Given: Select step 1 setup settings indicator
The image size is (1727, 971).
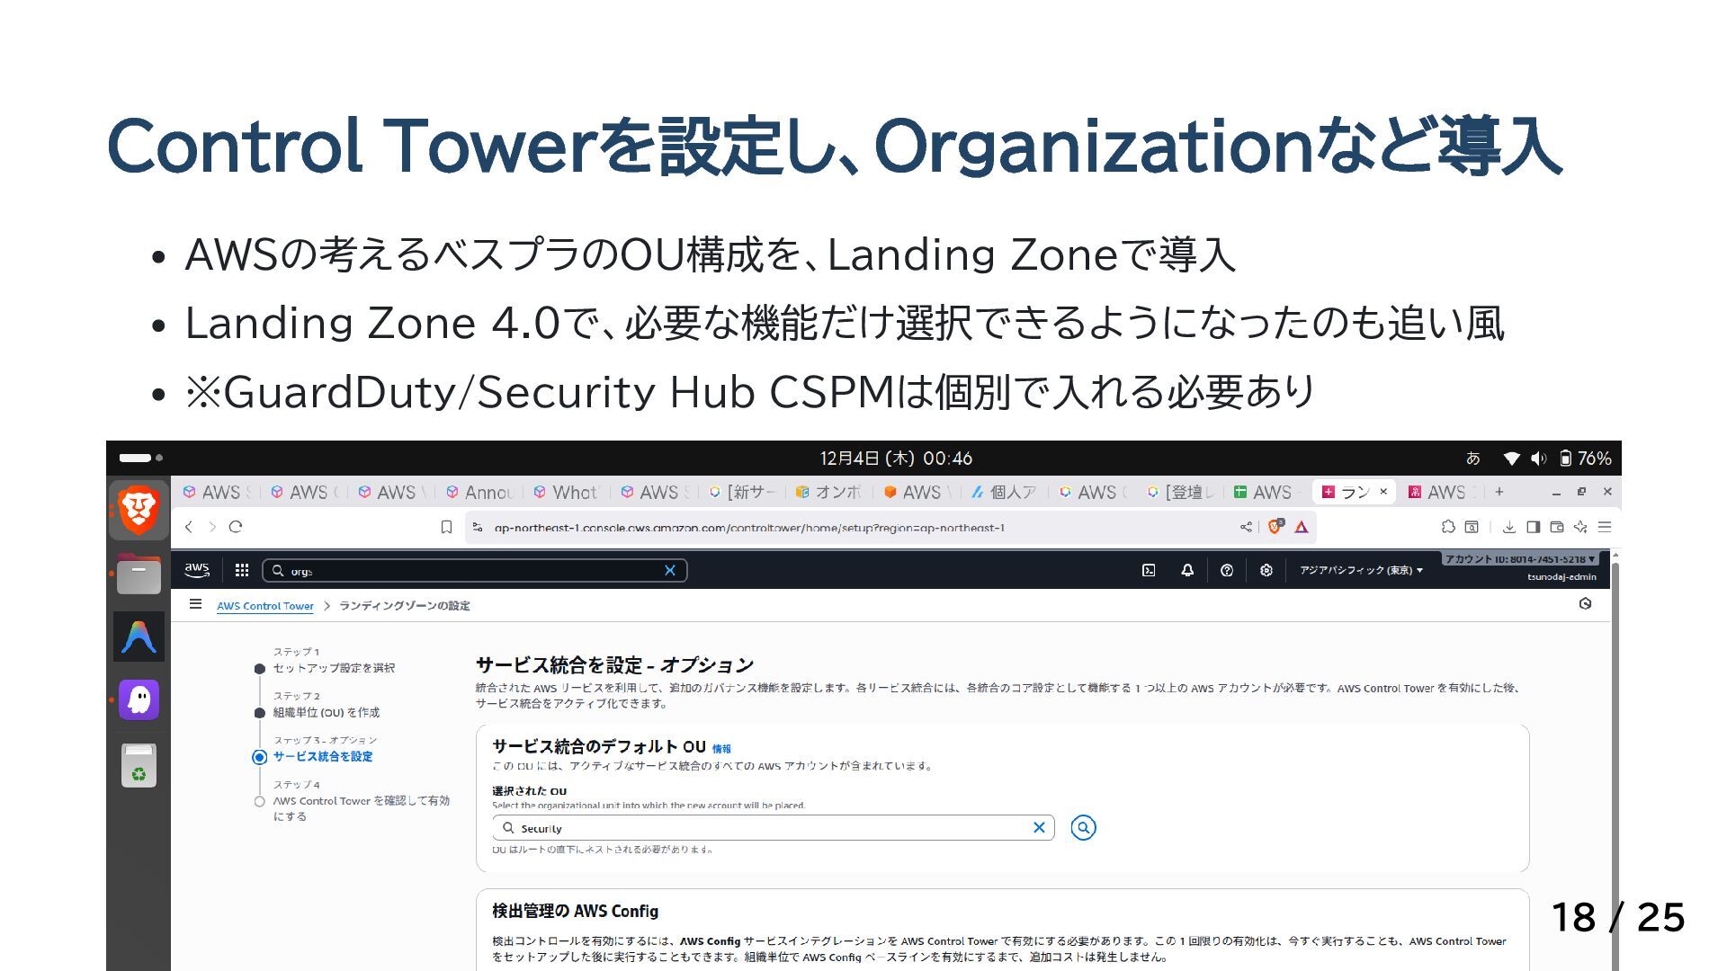Looking at the screenshot, I should point(259,668).
